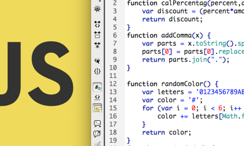This screenshot has height=146, width=244.
Task: Click the 'var letters' code line
Action: tap(193, 92)
